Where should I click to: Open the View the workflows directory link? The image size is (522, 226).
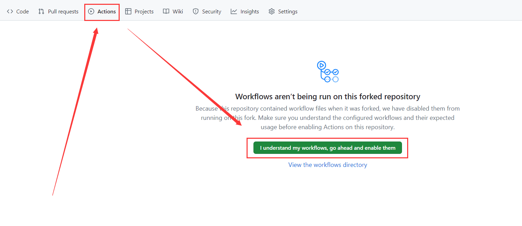[x=328, y=165]
